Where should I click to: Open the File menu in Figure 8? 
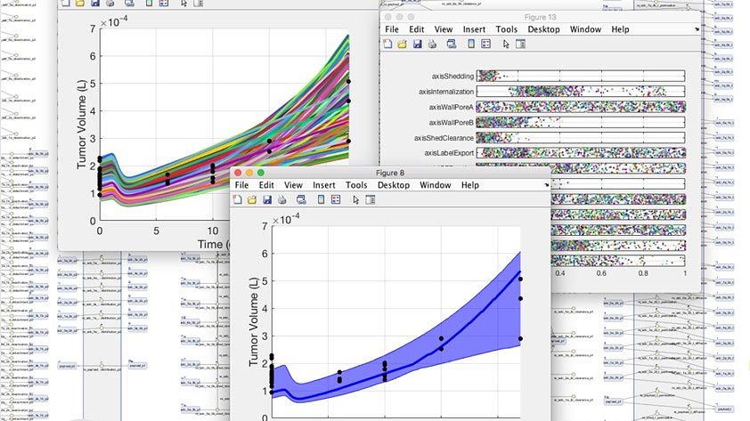click(240, 185)
